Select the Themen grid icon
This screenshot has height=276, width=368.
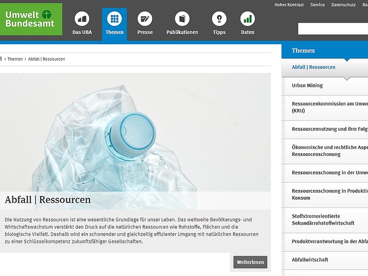(x=115, y=19)
